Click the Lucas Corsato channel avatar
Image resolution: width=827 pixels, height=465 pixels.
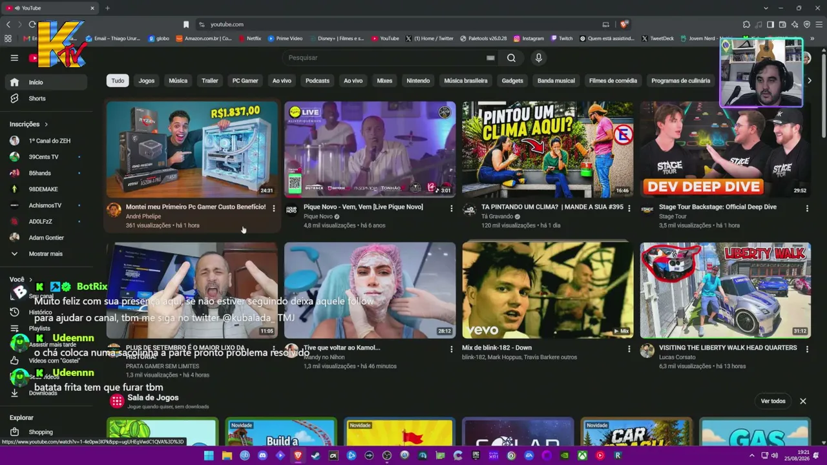[647, 351]
